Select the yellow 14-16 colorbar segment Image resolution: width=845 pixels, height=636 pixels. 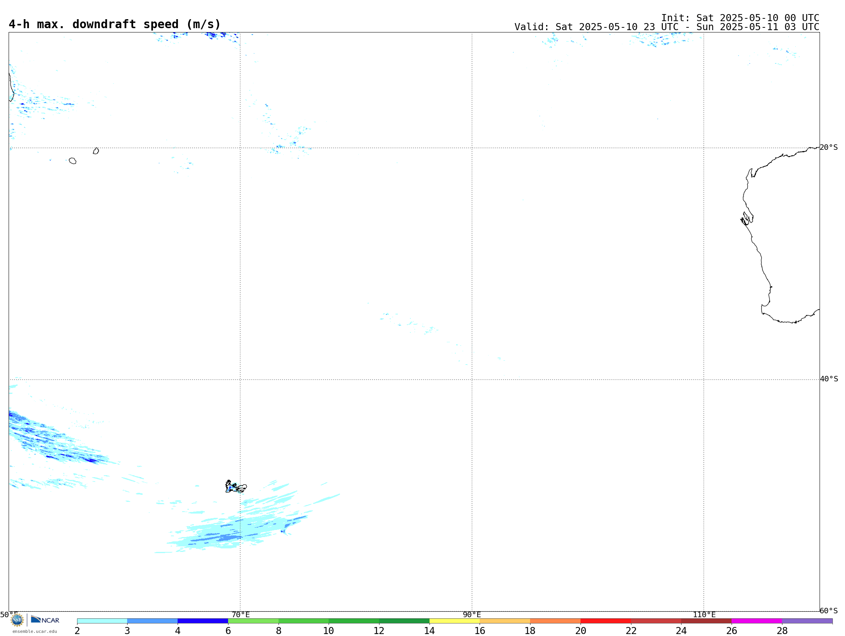[x=455, y=621]
